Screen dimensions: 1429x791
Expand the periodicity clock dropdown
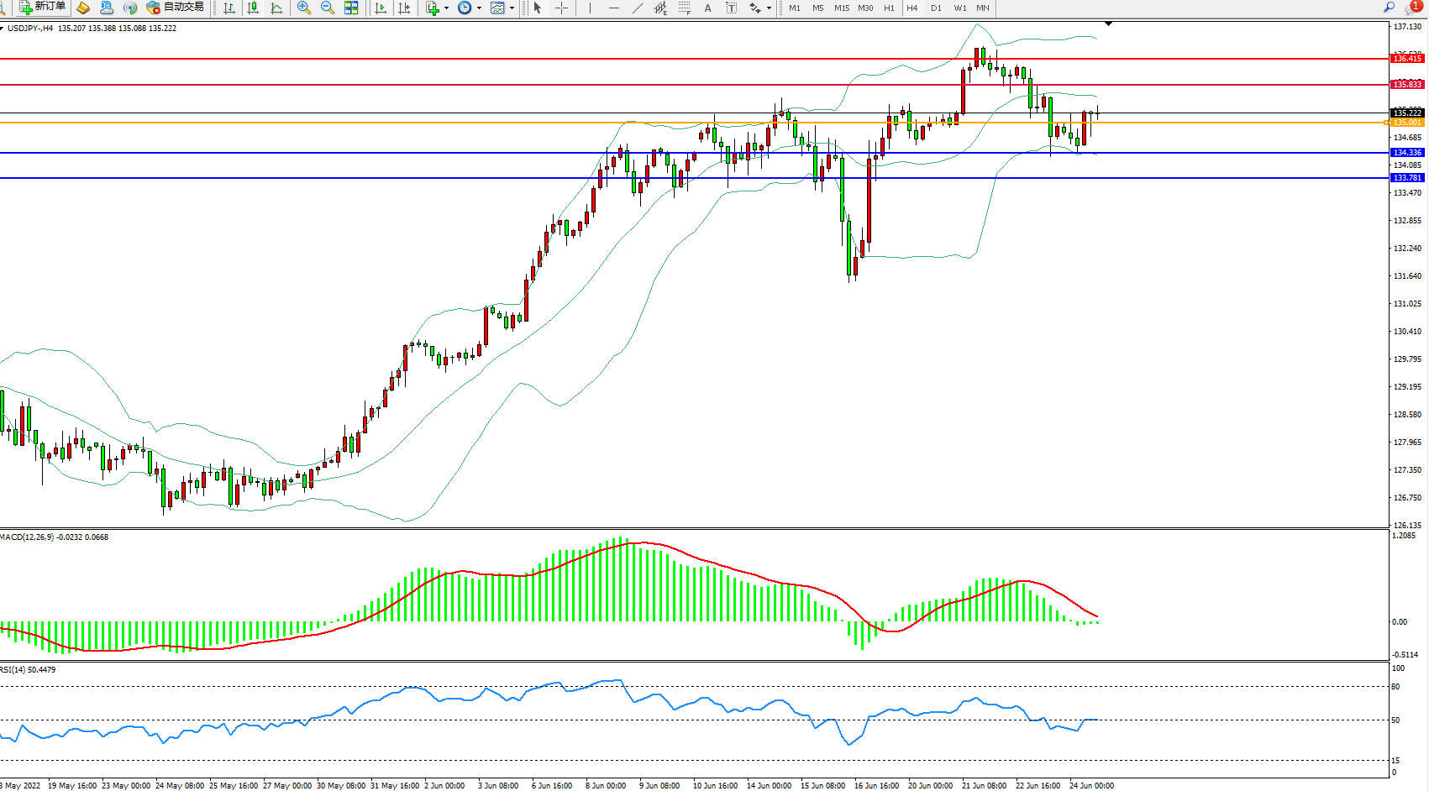point(479,8)
